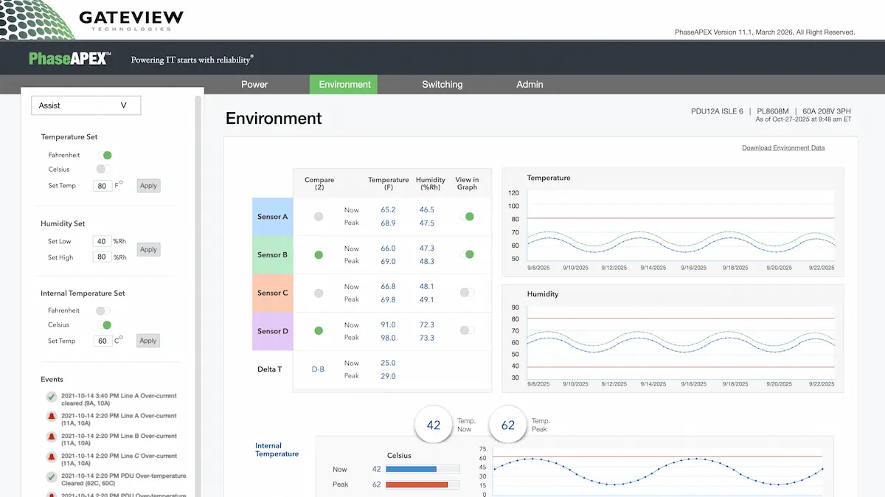Click Delta T Now value 25.0

tap(388, 364)
